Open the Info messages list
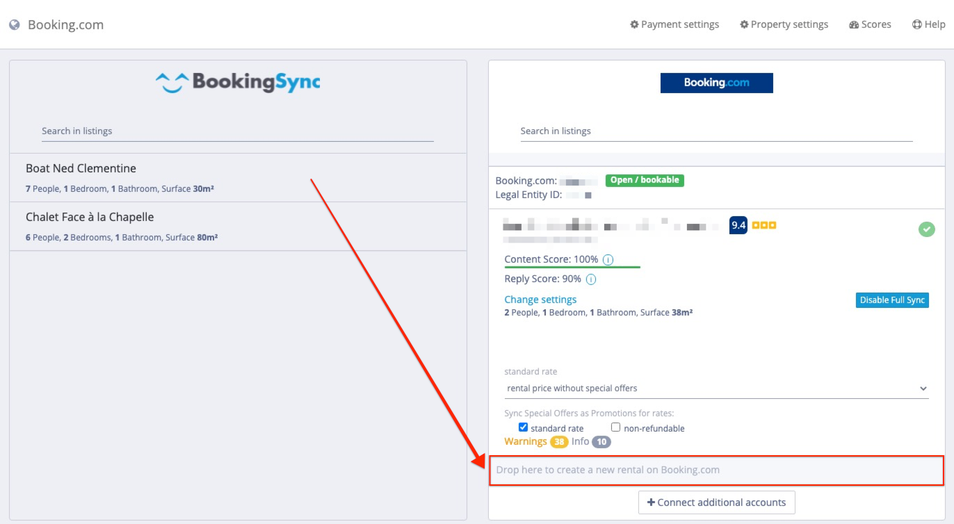 click(581, 441)
